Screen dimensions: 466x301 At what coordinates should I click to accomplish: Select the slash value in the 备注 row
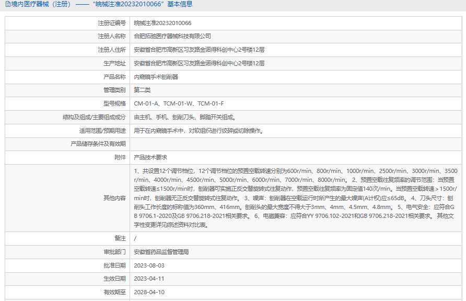pyautogui.click(x=135, y=239)
